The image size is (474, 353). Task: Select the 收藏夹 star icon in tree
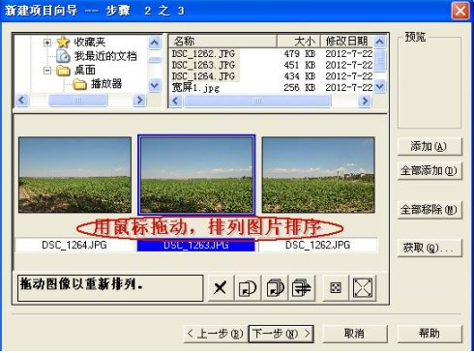63,42
